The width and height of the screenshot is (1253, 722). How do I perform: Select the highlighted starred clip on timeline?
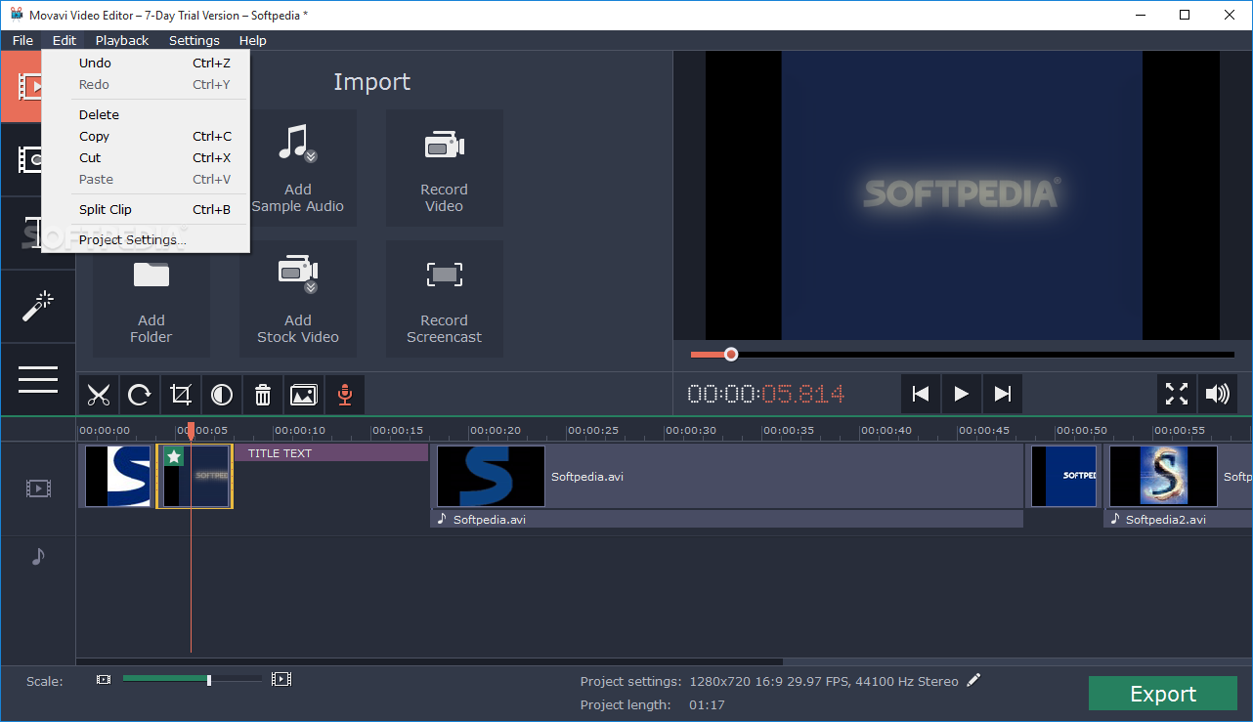pos(194,476)
